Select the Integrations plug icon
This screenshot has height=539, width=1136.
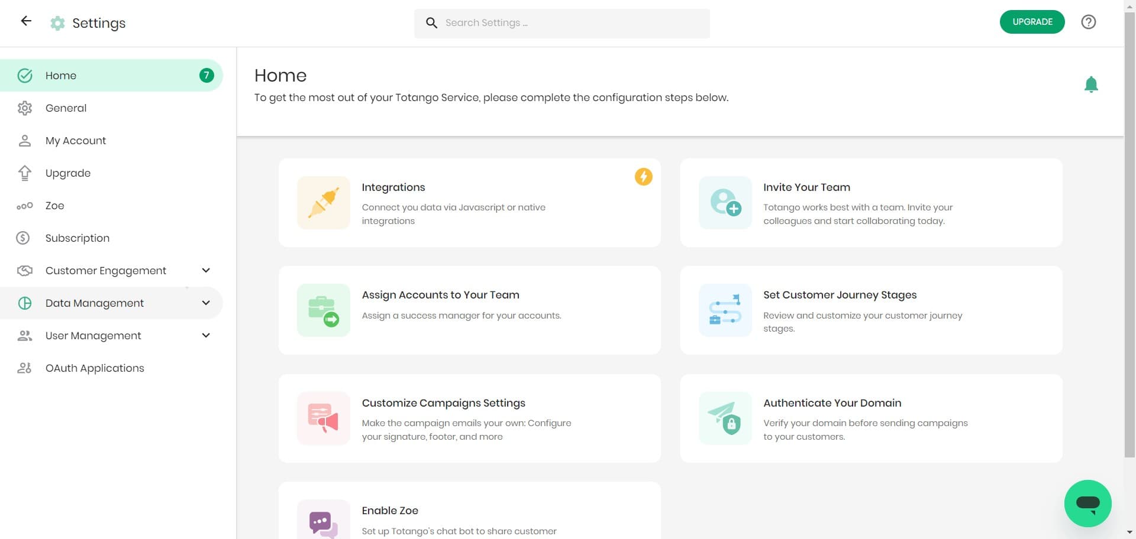[322, 202]
